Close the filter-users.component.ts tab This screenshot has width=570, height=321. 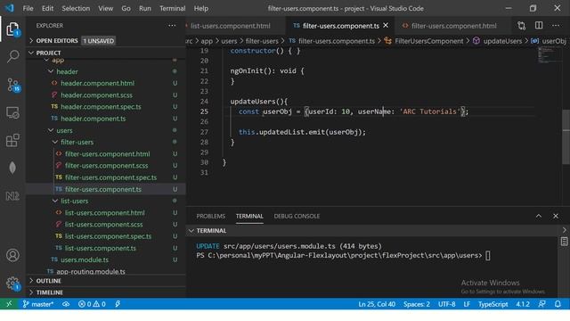[x=386, y=26]
